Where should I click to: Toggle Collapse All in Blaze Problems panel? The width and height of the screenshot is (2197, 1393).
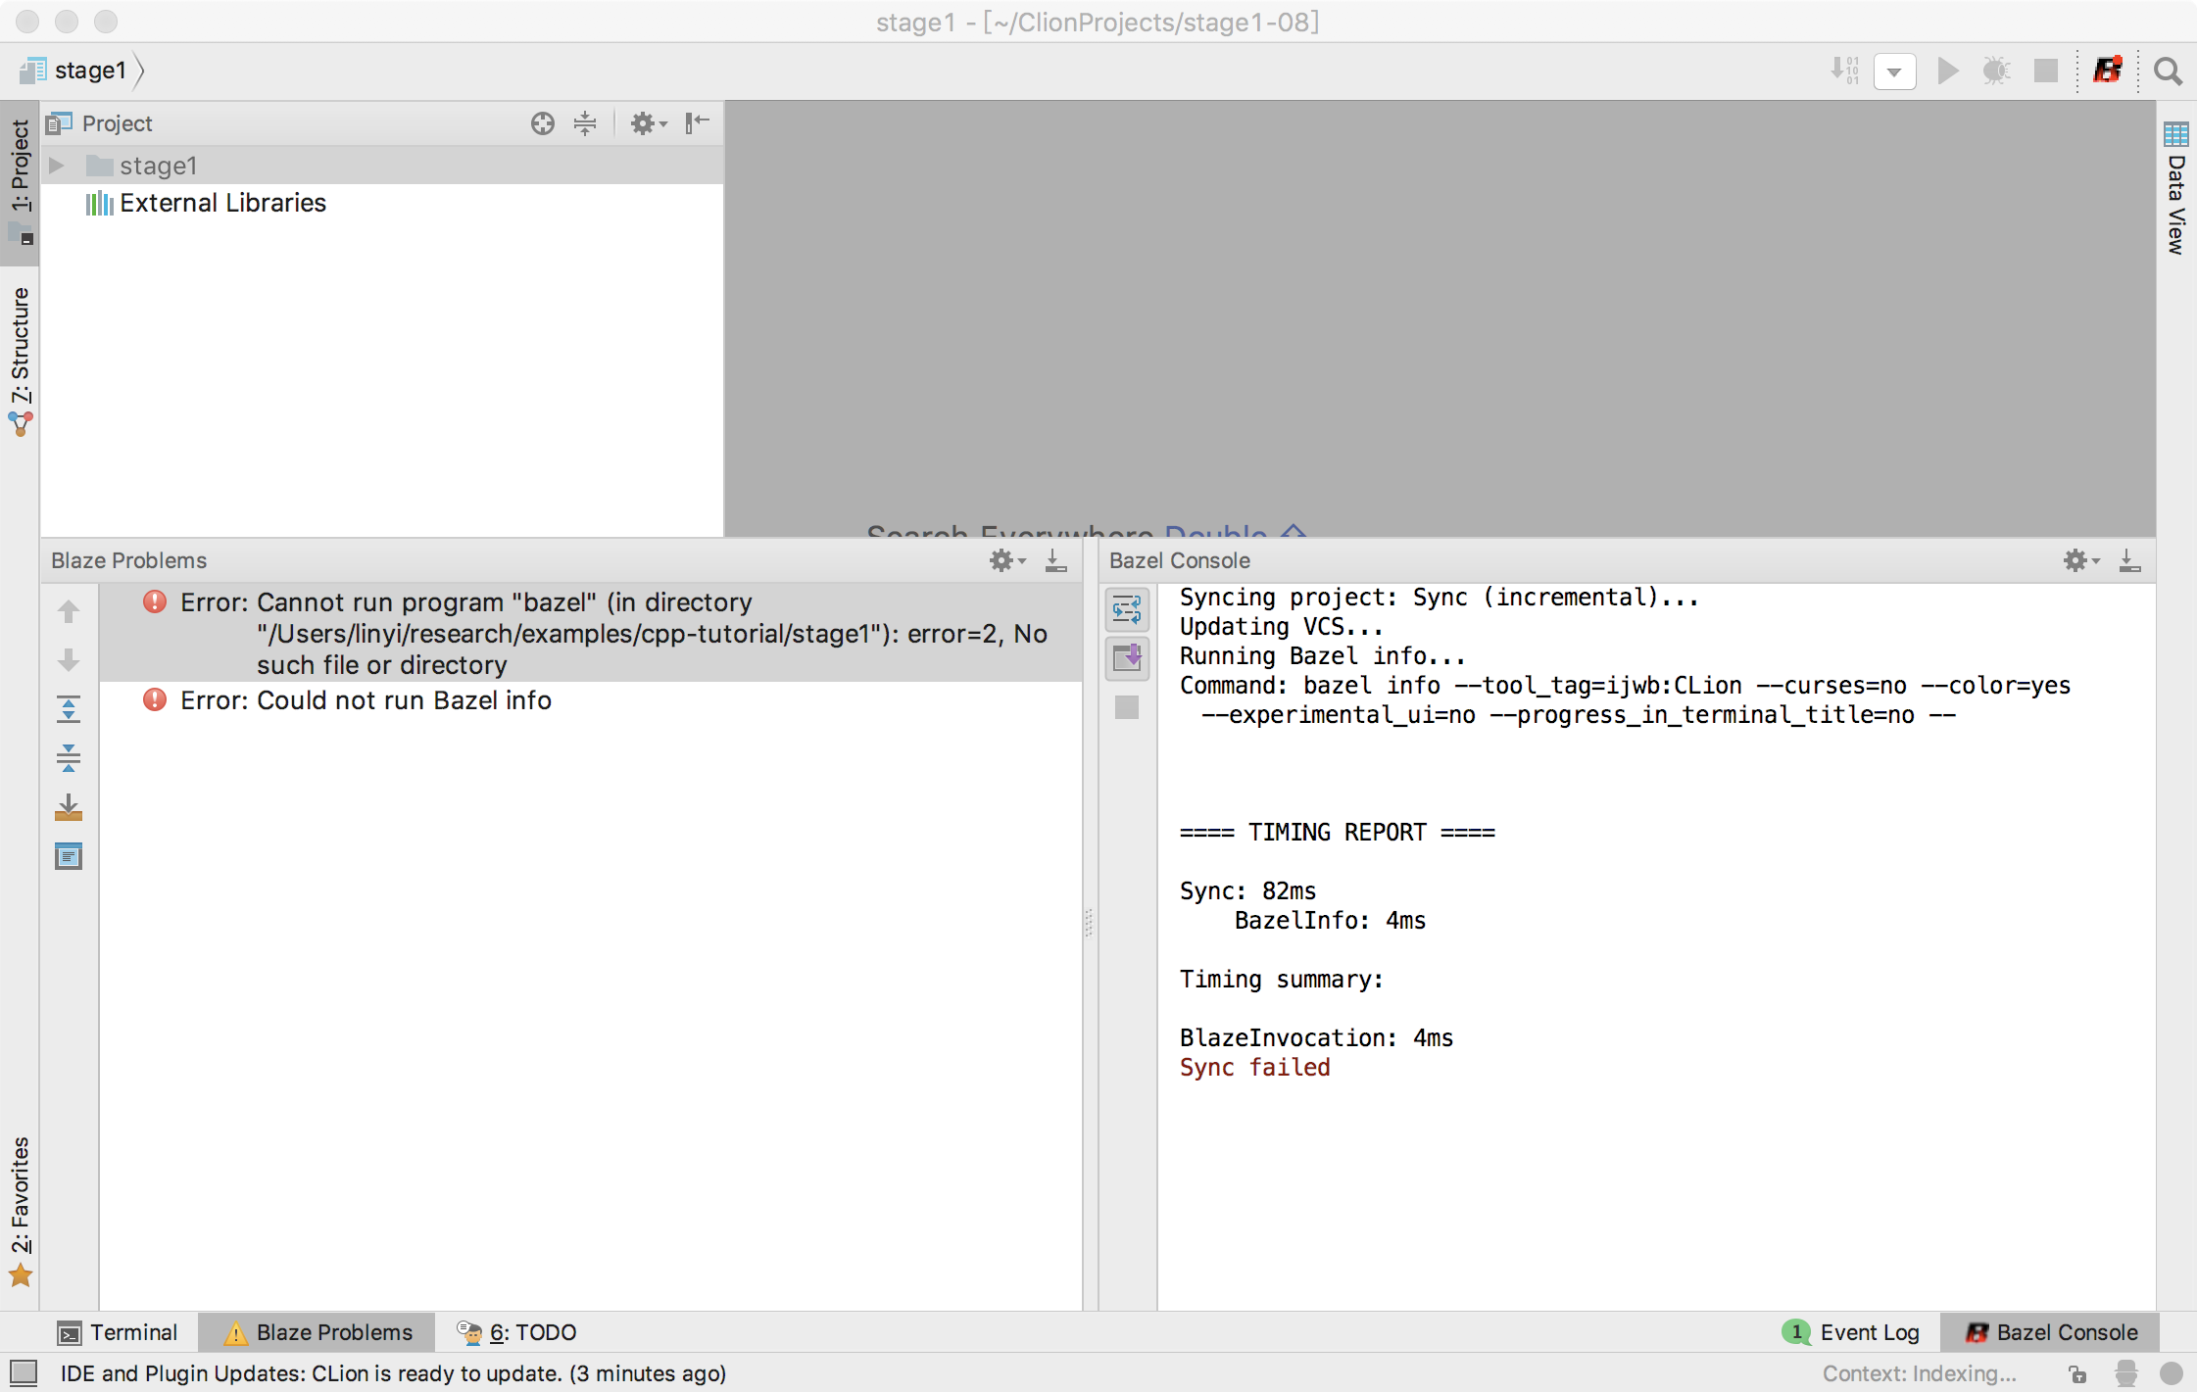tap(69, 759)
